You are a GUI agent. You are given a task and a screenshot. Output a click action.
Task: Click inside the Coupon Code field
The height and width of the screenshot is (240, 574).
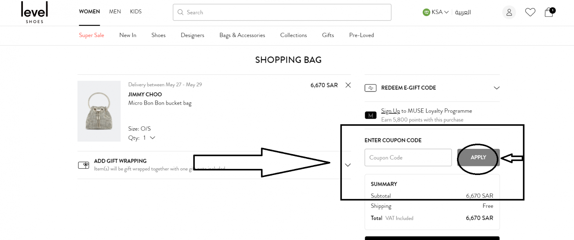click(x=408, y=157)
